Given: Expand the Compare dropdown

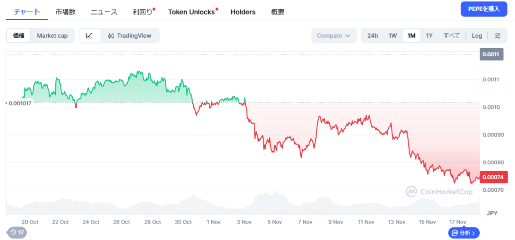Looking at the screenshot, I should (334, 36).
